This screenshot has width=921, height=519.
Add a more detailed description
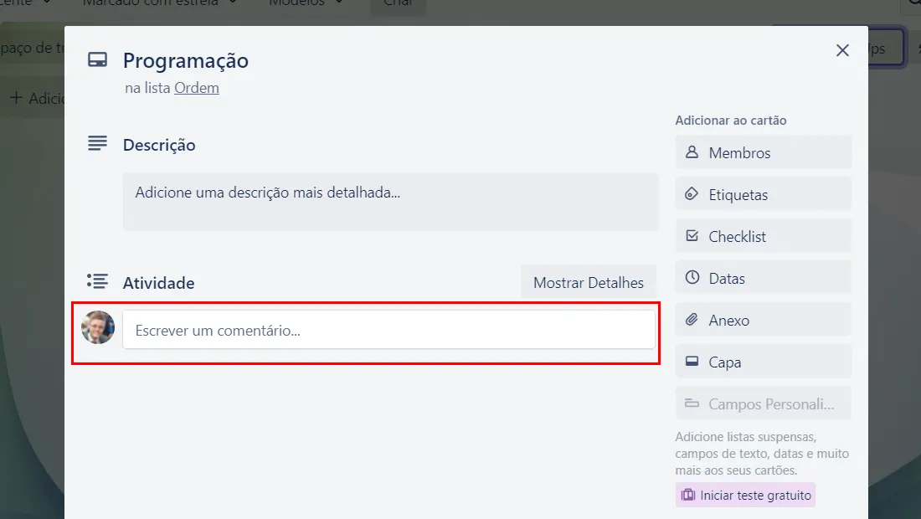[391, 202]
